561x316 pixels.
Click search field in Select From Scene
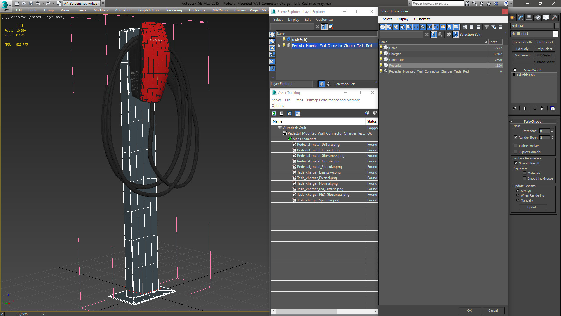coord(401,35)
